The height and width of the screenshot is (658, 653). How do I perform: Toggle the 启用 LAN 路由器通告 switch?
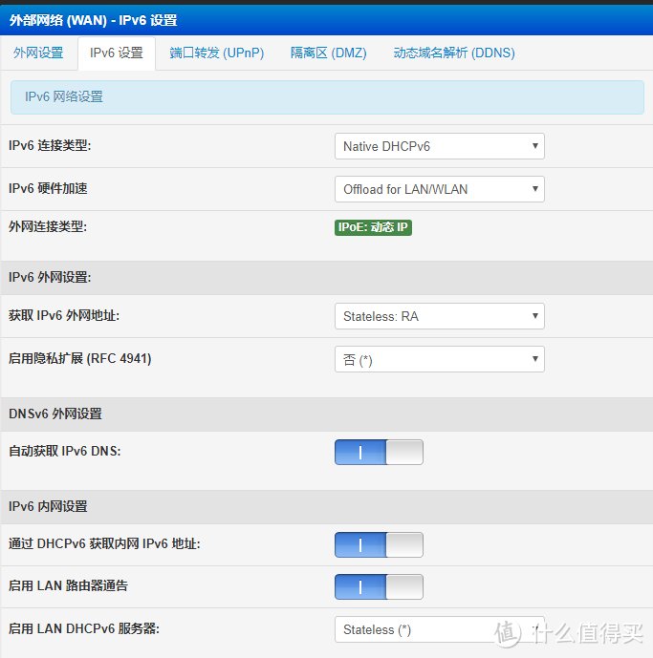click(379, 586)
